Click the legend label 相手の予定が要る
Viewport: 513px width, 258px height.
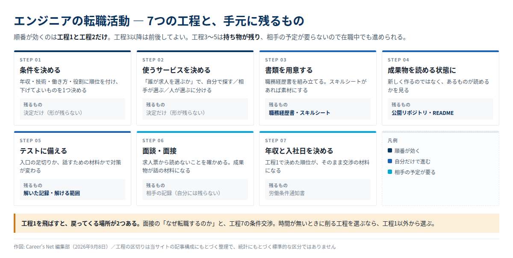pos(415,172)
